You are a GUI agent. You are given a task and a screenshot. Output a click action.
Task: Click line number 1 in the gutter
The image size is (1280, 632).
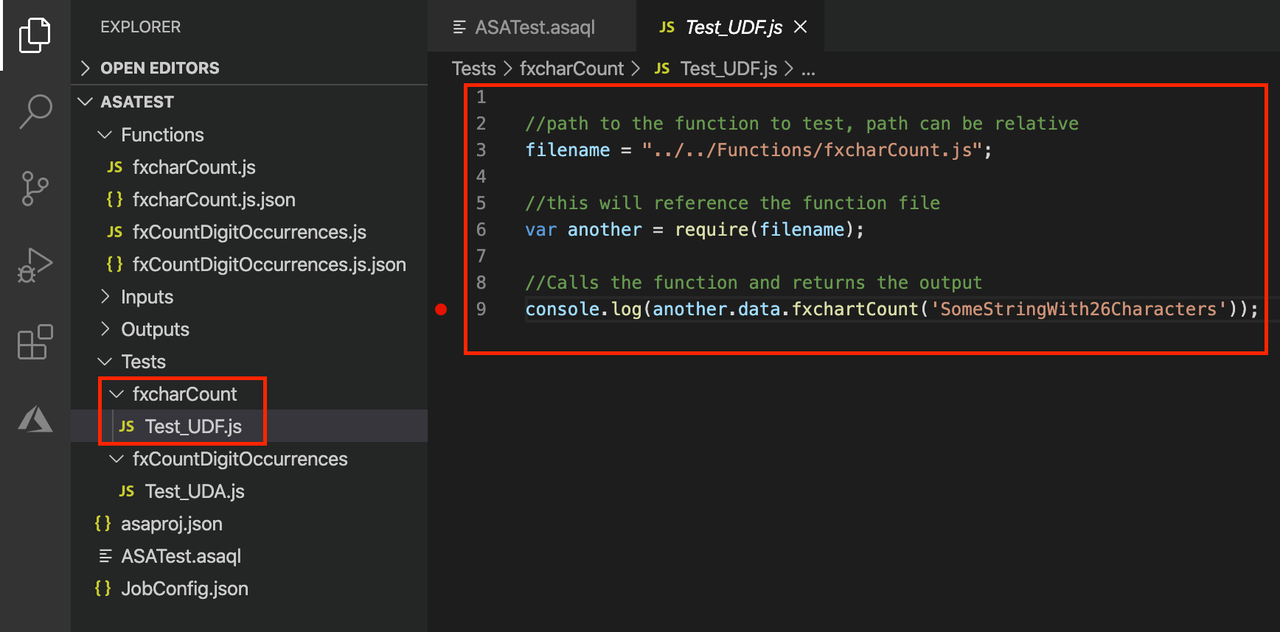pos(481,97)
